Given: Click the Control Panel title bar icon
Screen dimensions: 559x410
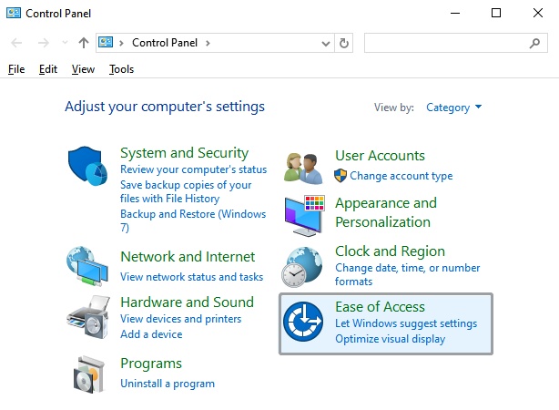Looking at the screenshot, I should coord(14,13).
